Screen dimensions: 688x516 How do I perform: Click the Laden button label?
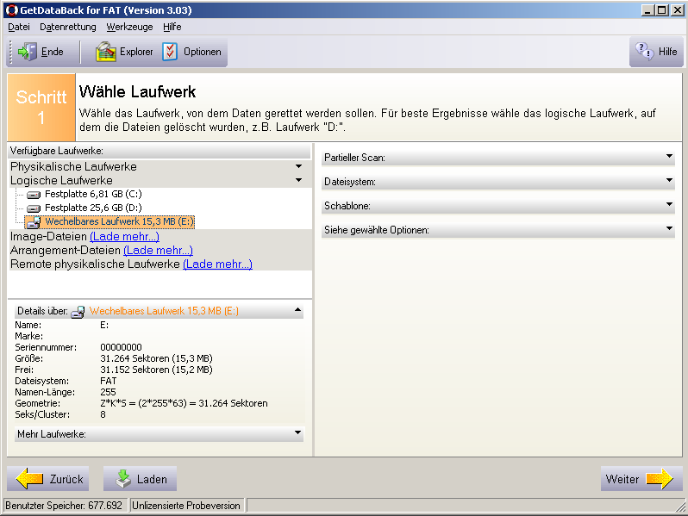[152, 479]
